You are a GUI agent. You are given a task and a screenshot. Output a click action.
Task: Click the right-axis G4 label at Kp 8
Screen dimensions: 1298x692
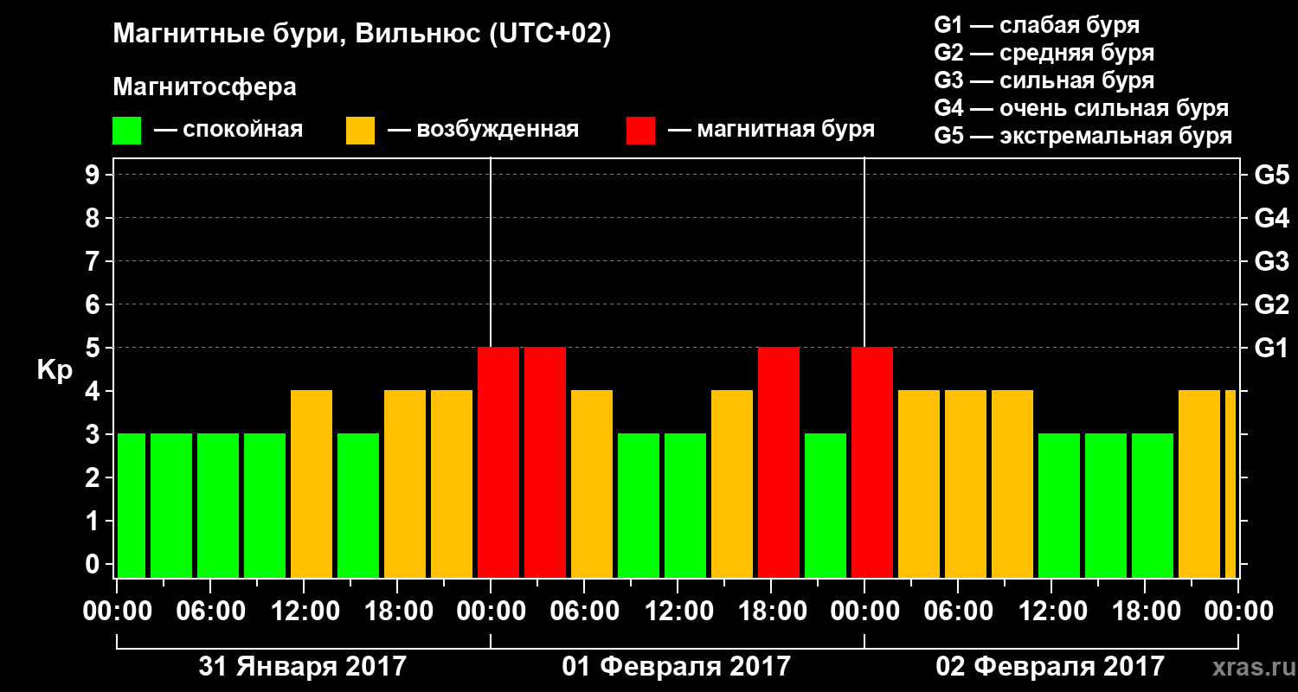pos(1272,218)
